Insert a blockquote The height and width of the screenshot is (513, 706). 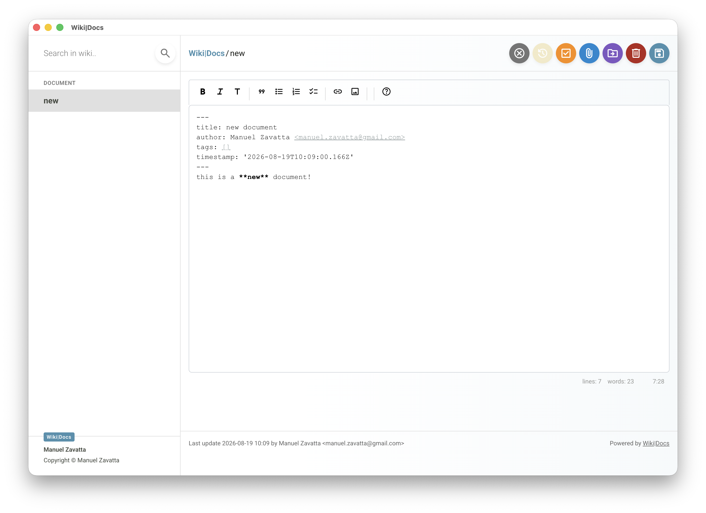261,91
